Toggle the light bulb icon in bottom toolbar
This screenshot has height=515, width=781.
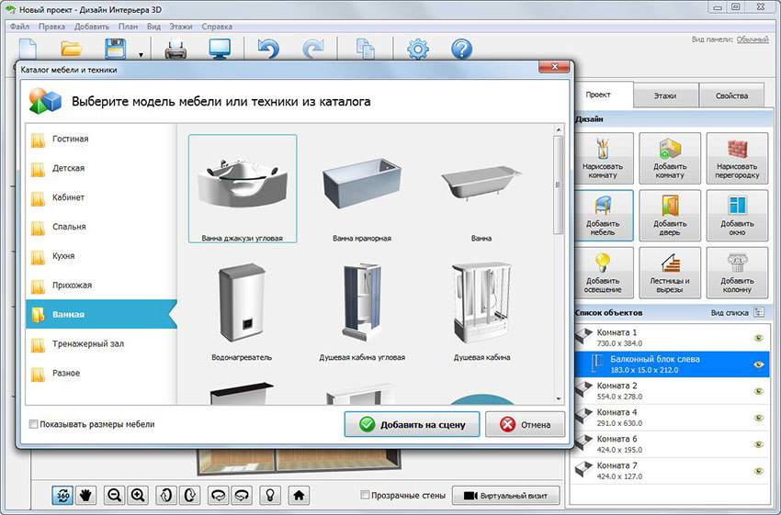click(x=271, y=495)
